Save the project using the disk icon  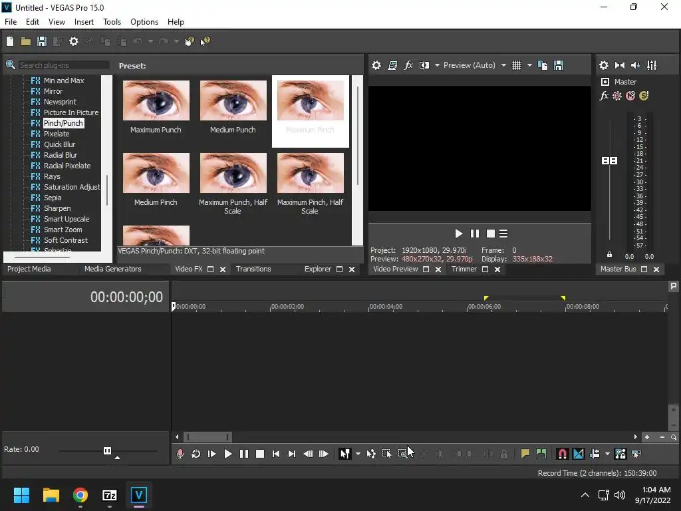[x=42, y=41]
